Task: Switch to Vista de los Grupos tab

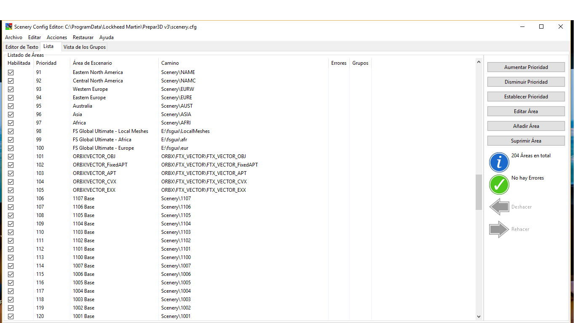Action: pos(84,47)
